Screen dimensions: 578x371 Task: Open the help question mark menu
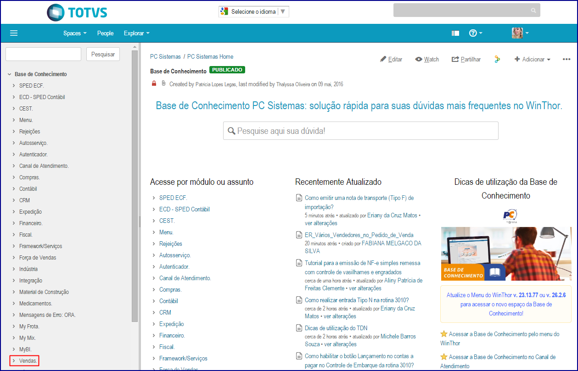pos(475,33)
